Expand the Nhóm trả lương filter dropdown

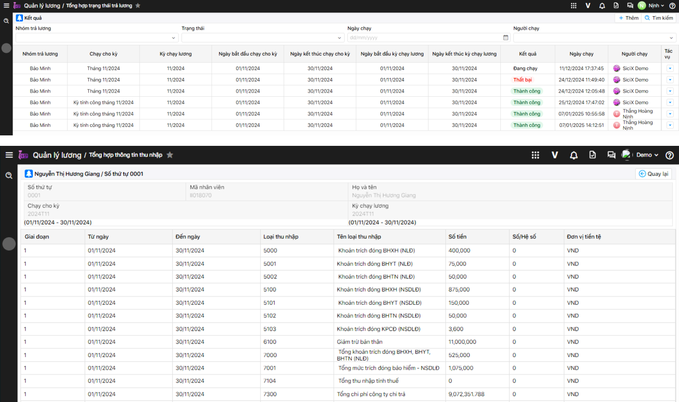tap(174, 38)
